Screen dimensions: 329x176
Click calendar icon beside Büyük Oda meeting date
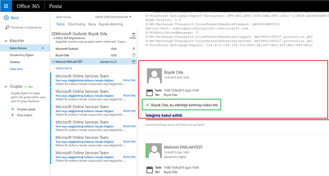[x=149, y=92]
